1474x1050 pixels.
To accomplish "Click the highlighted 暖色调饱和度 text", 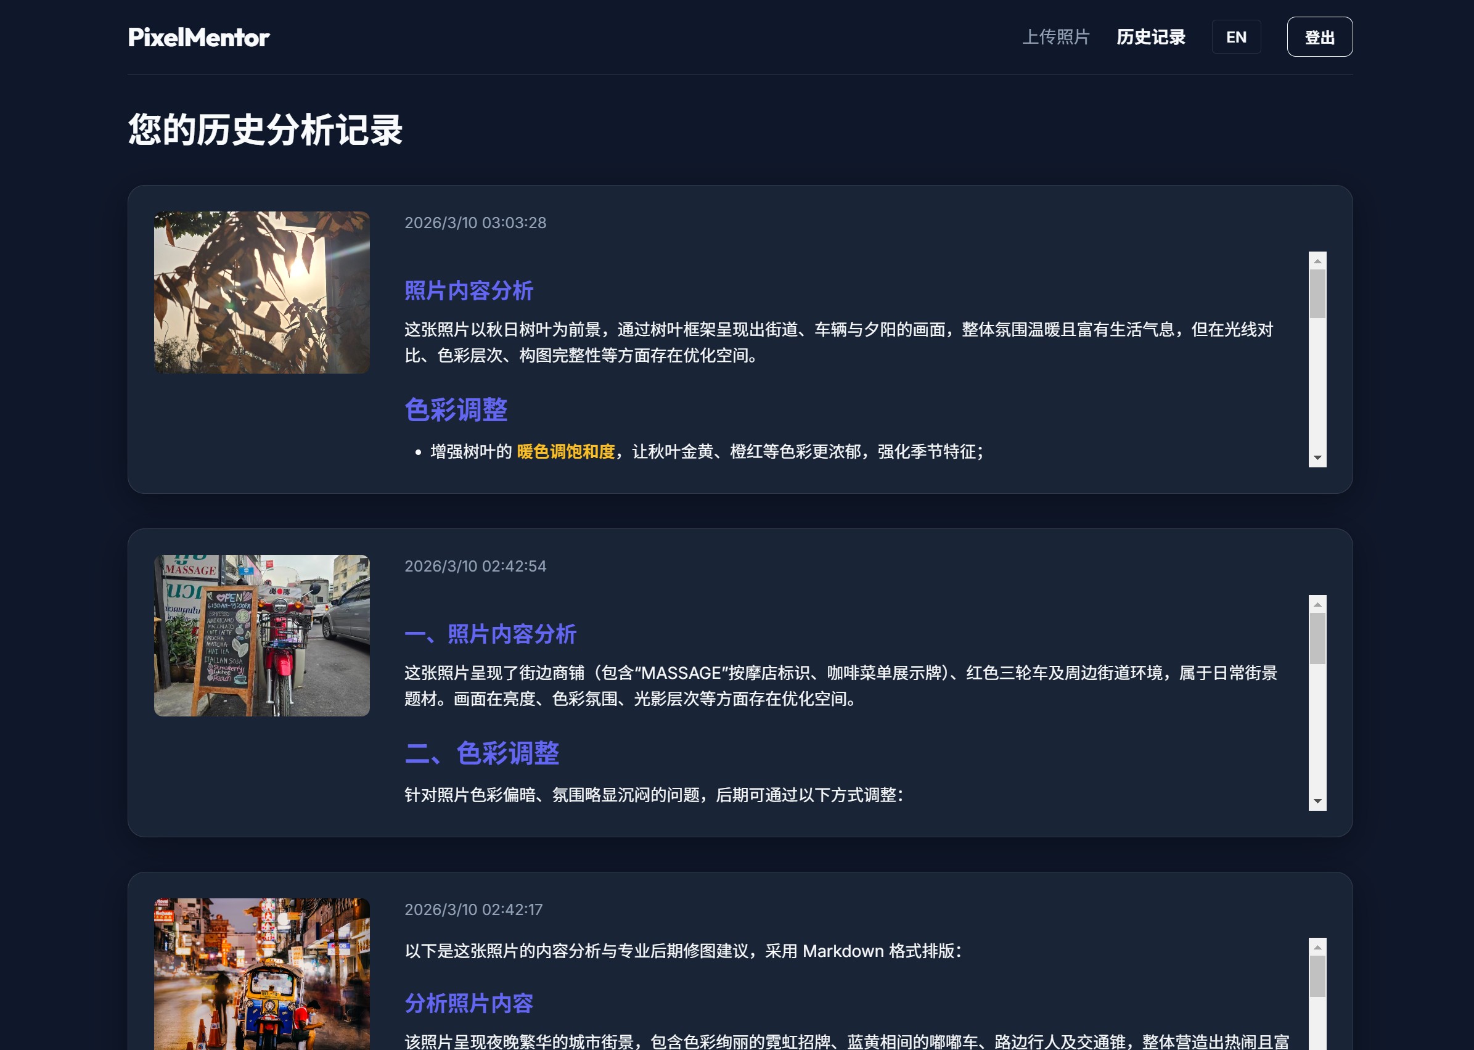I will click(565, 451).
